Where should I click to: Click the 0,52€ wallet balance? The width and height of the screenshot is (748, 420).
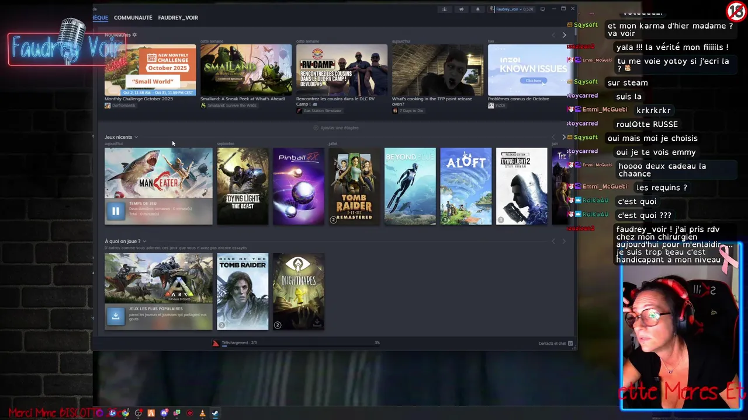528,9
